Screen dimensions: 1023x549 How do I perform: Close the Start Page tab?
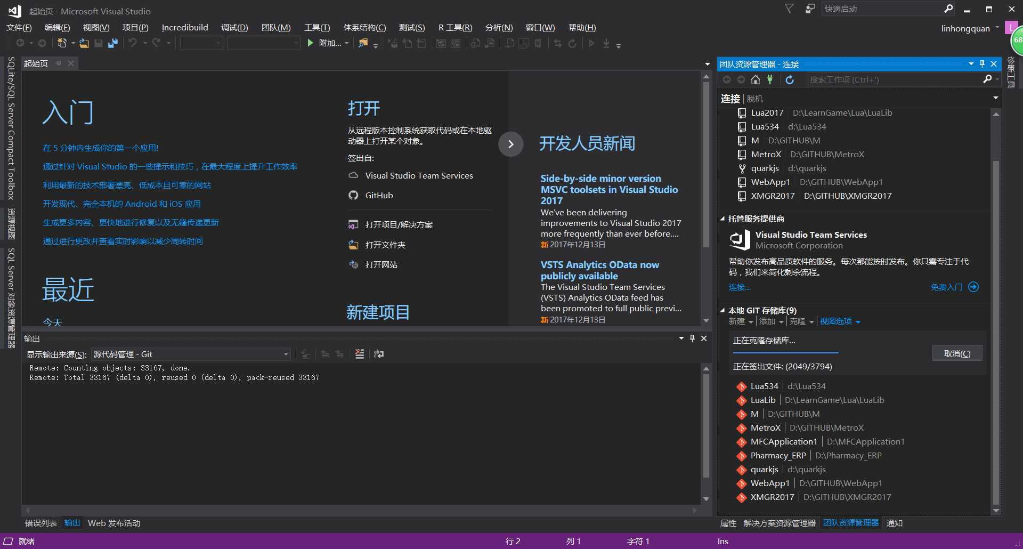click(x=71, y=63)
